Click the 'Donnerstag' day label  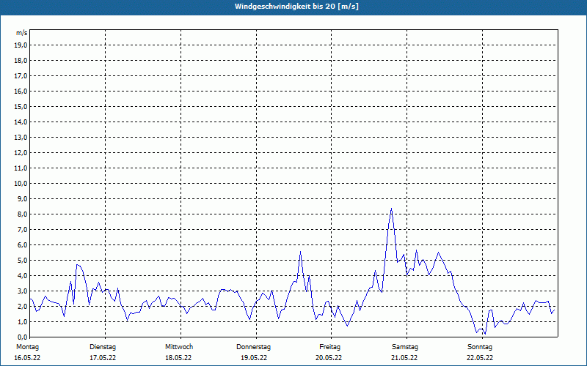[253, 347]
